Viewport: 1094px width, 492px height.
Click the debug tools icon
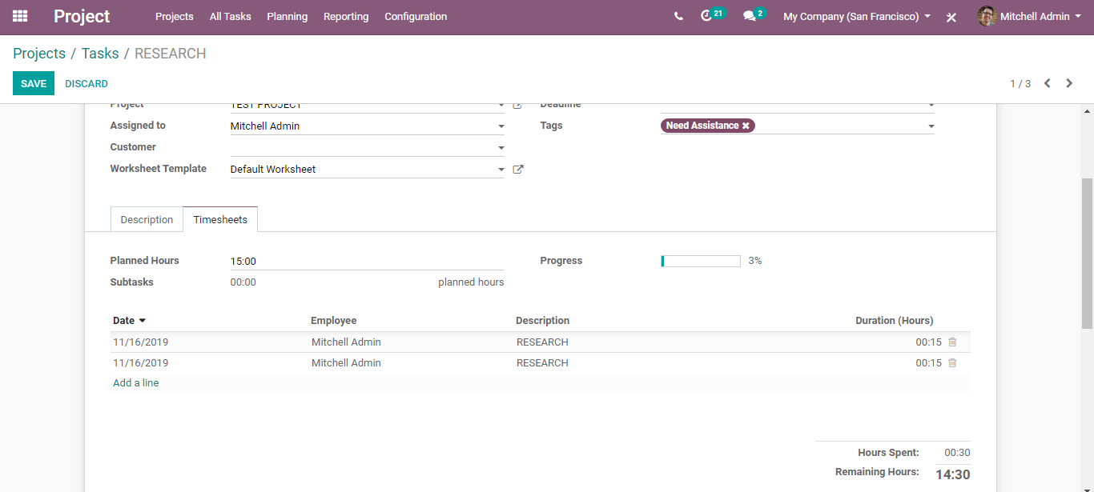click(951, 17)
